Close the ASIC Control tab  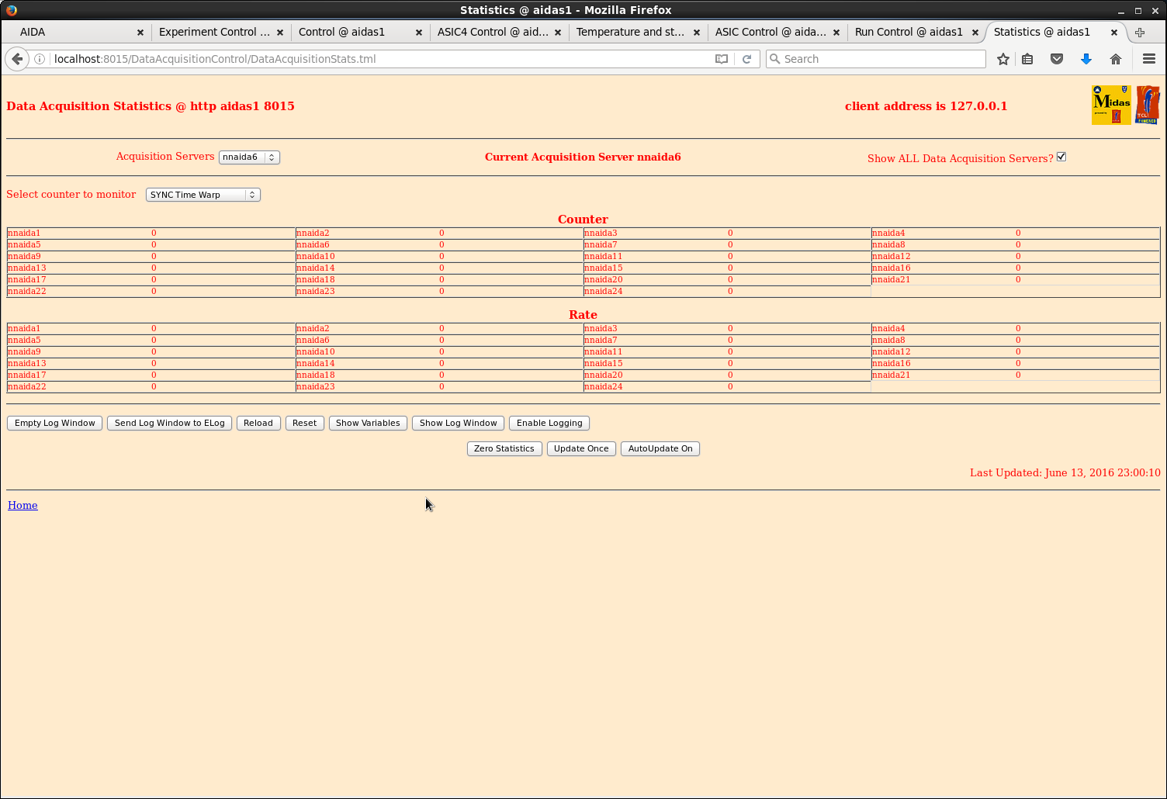click(836, 33)
